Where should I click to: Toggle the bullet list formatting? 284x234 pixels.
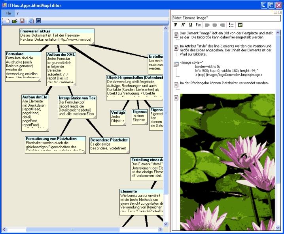click(x=231, y=25)
